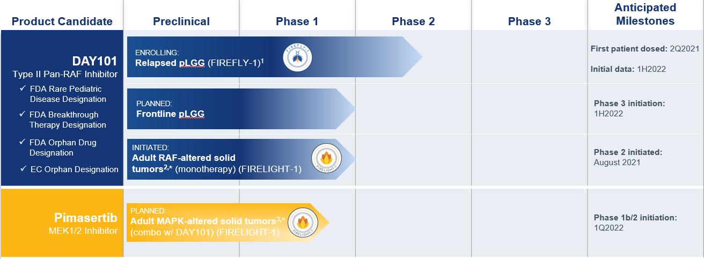Click the checkmark beside FDA Rare Pediatric Disease Designation
The width and height of the screenshot is (704, 259).
coord(22,89)
